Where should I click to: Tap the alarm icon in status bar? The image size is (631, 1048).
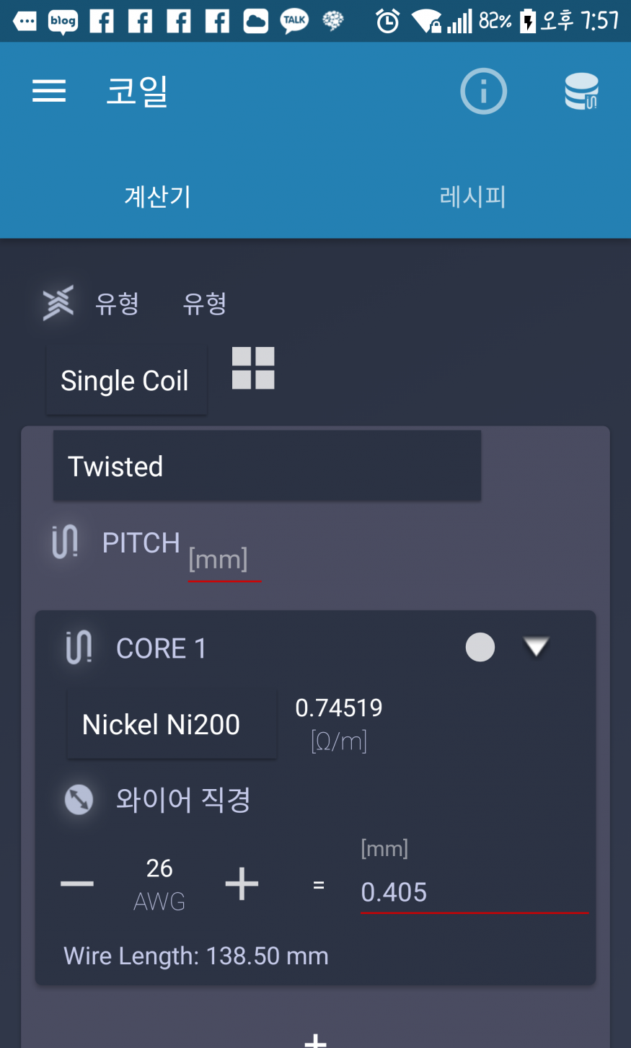point(387,21)
